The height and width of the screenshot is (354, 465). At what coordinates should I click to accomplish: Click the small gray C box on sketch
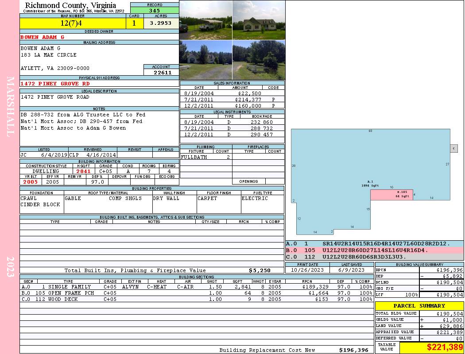pyautogui.click(x=453, y=148)
